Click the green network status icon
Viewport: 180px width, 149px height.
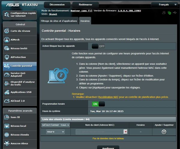(x=169, y=13)
